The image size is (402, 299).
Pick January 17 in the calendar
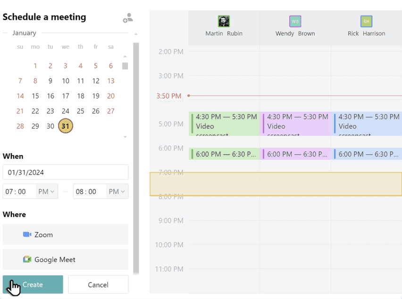(x=66, y=96)
